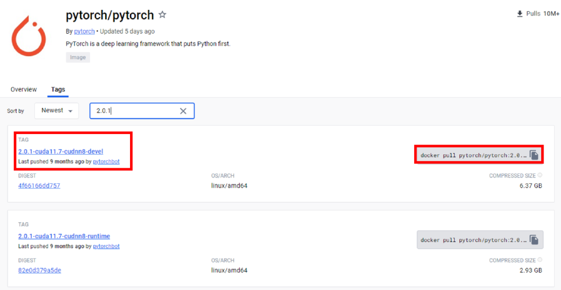The height and width of the screenshot is (290, 561).
Task: Click the Pulls download icon
Action: coord(520,14)
